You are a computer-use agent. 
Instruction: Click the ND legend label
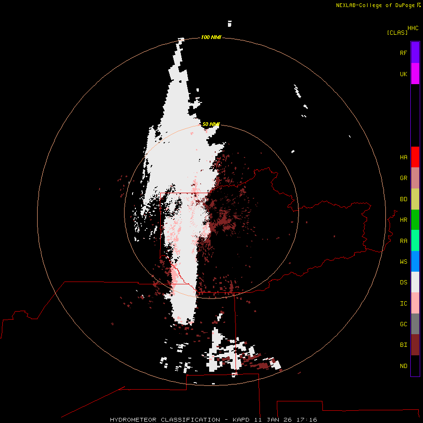403,366
